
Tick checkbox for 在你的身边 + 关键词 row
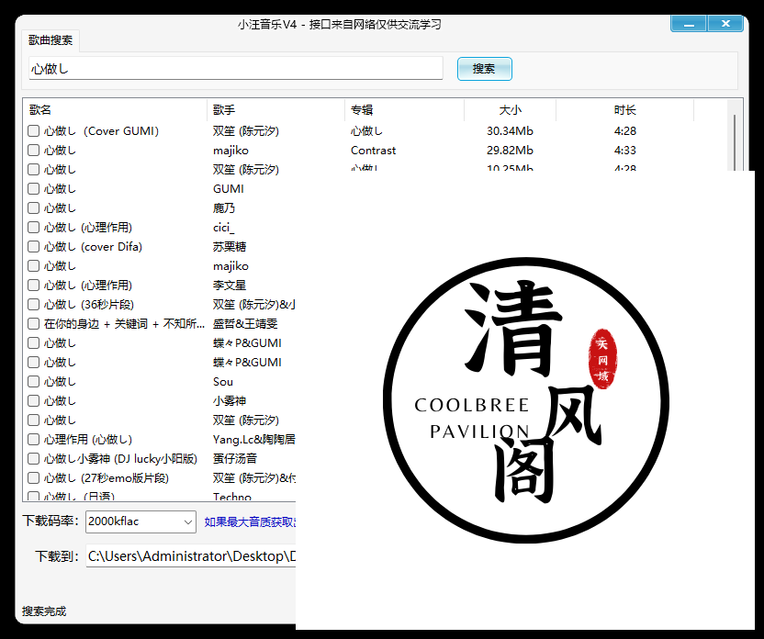[34, 323]
